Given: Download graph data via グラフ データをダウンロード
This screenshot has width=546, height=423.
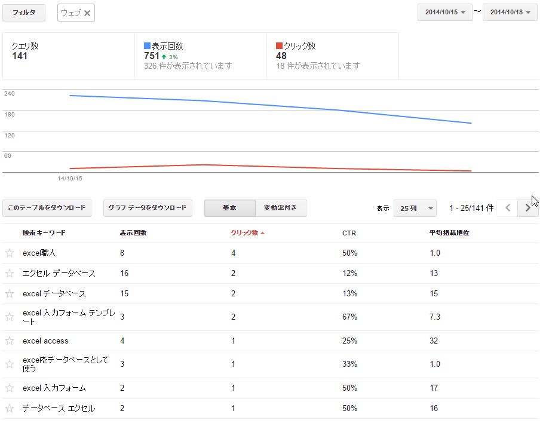Looking at the screenshot, I should (148, 208).
